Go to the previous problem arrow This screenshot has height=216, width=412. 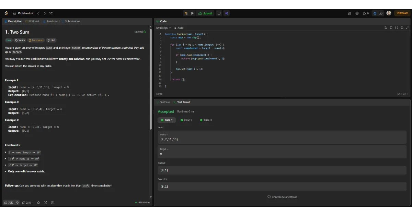38,13
